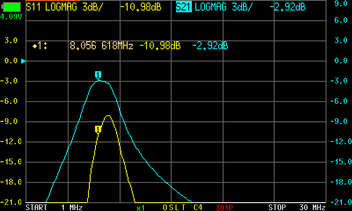Tap the yellow -12.0 left axis label

coord(11,142)
